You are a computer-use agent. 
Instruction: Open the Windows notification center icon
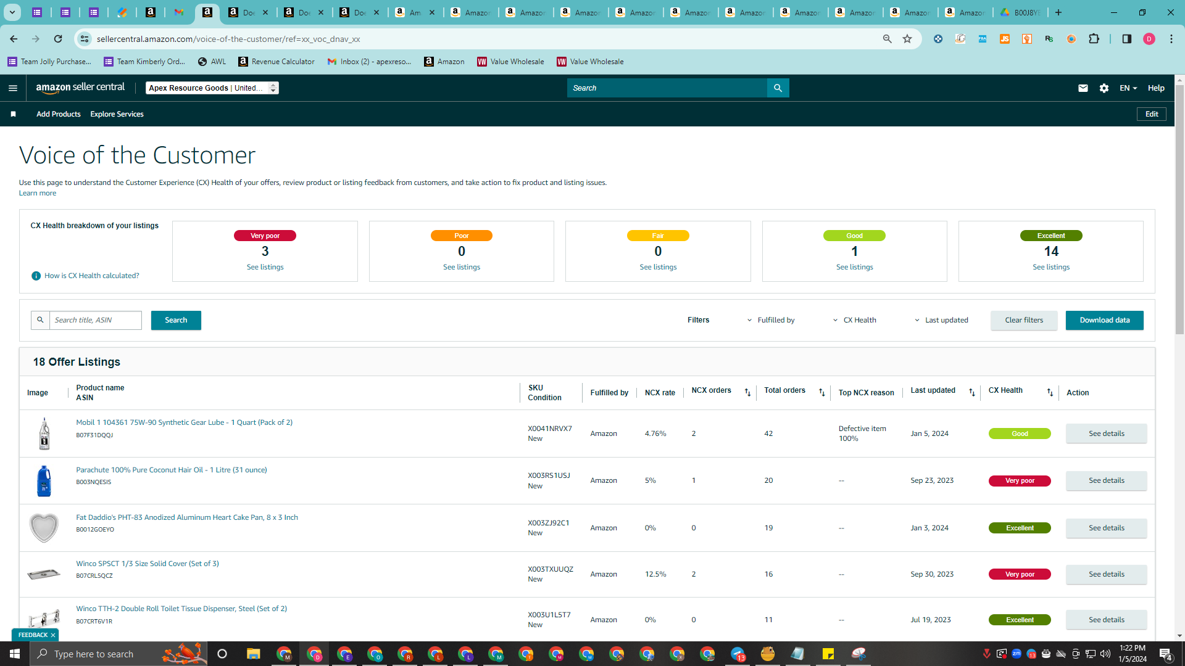click(1165, 654)
